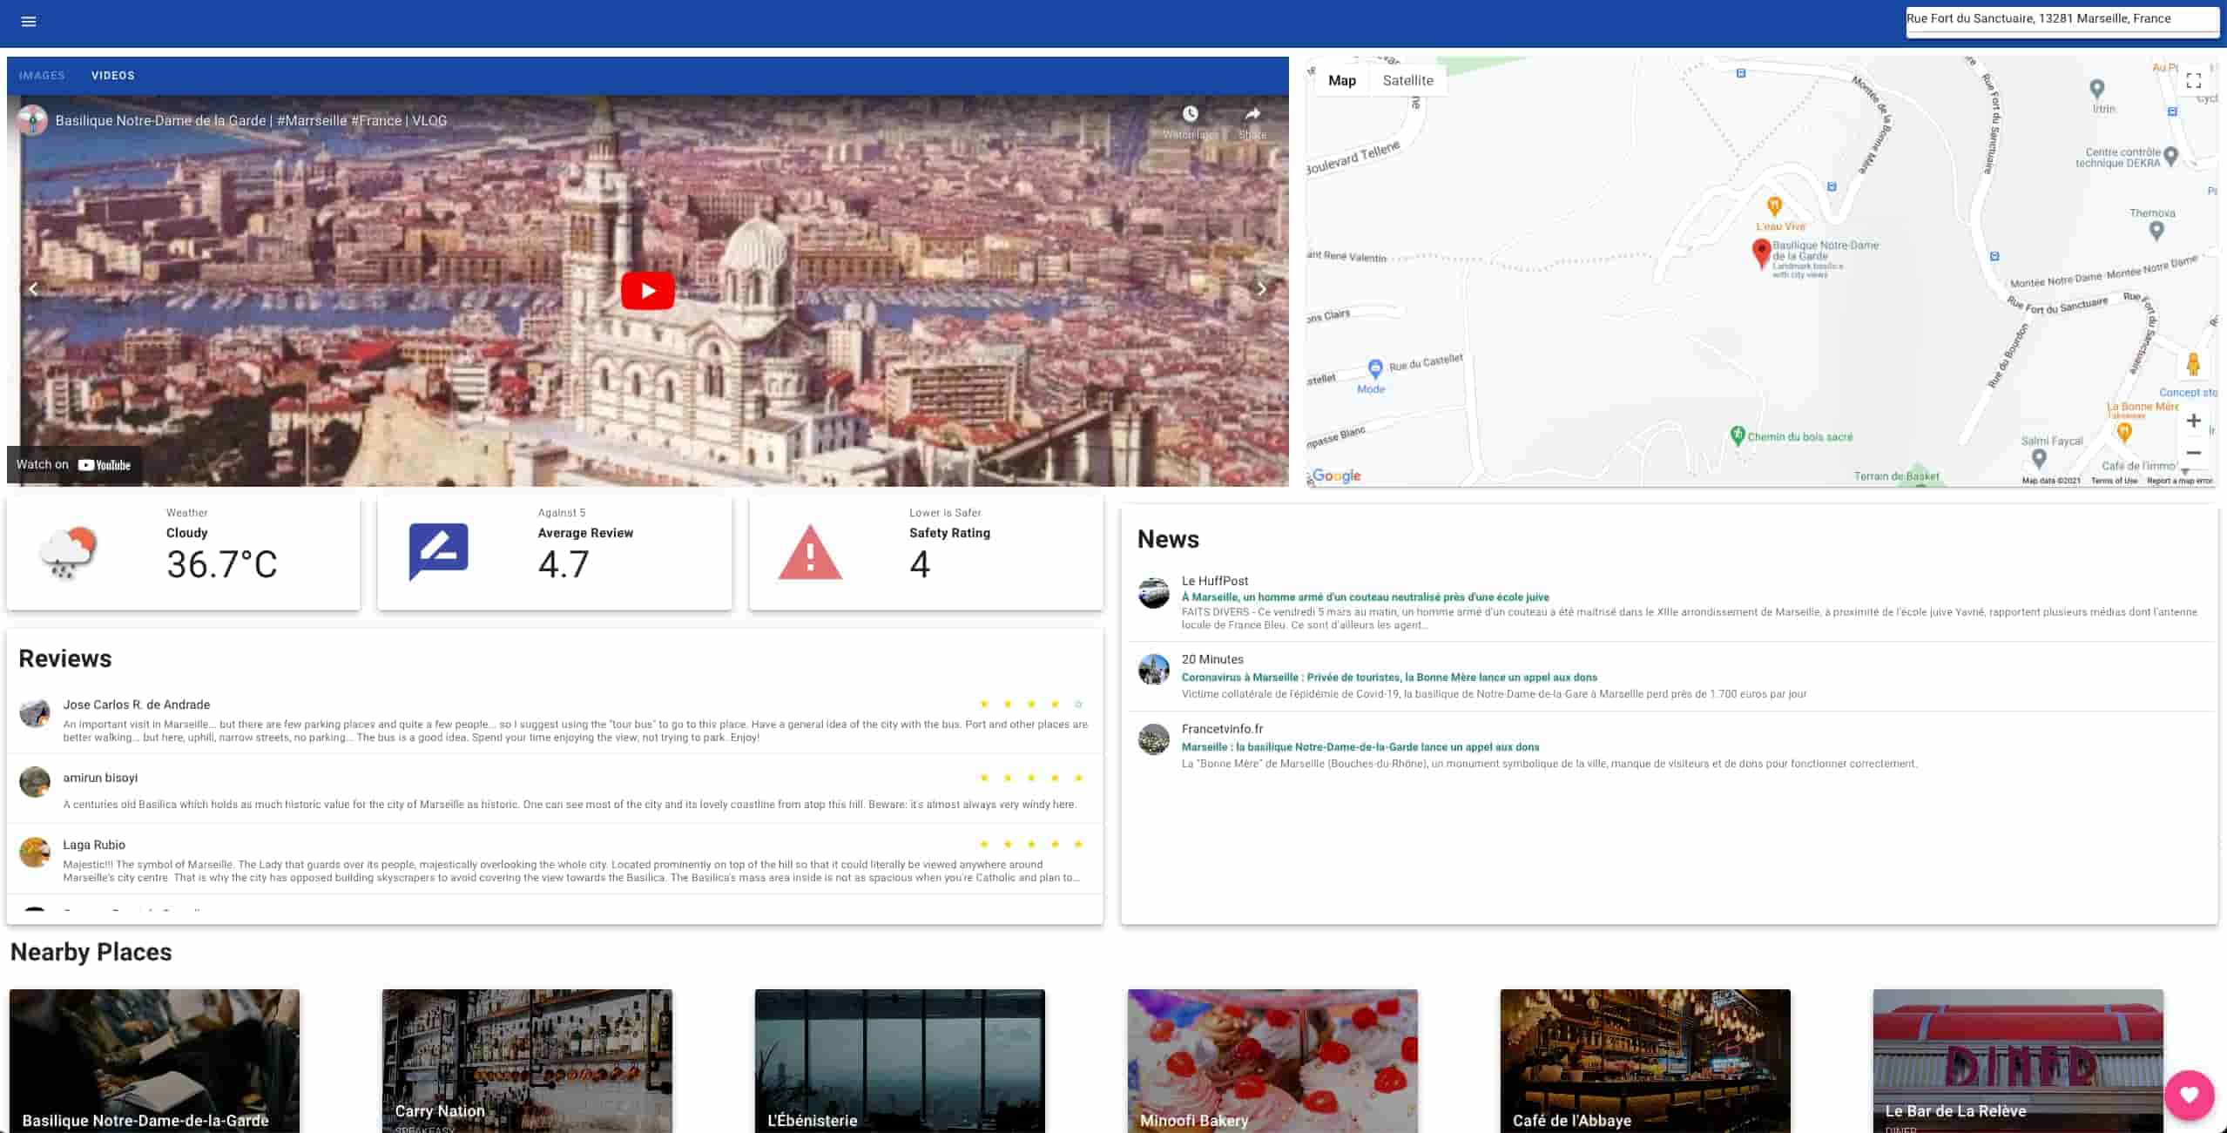Click the star rating on Laga Rubio's review

click(1031, 844)
